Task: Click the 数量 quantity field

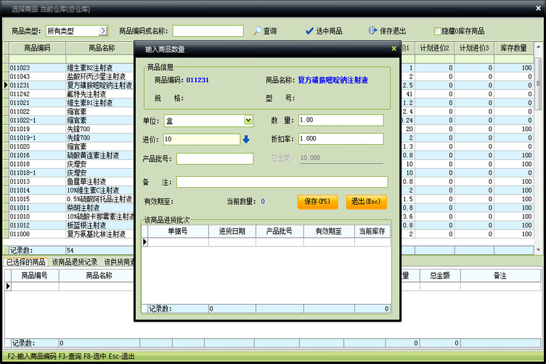Action: (x=341, y=120)
